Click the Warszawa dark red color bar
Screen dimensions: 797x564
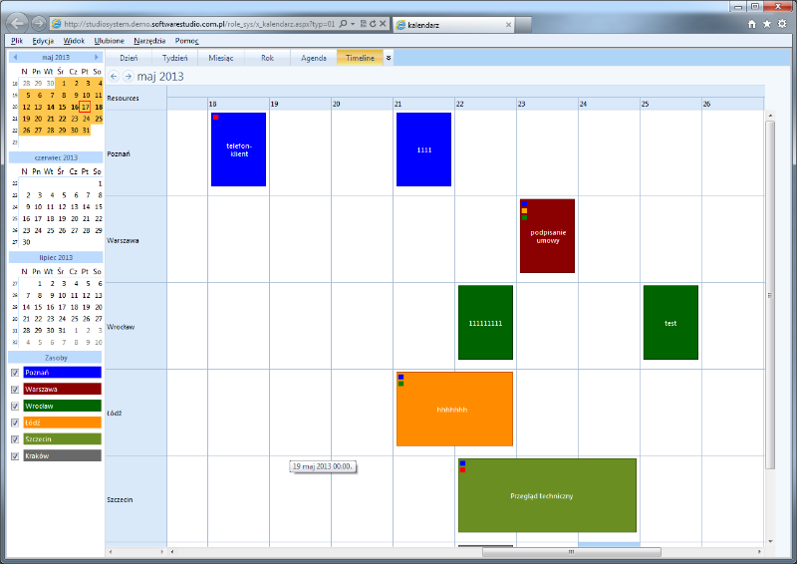(x=62, y=389)
